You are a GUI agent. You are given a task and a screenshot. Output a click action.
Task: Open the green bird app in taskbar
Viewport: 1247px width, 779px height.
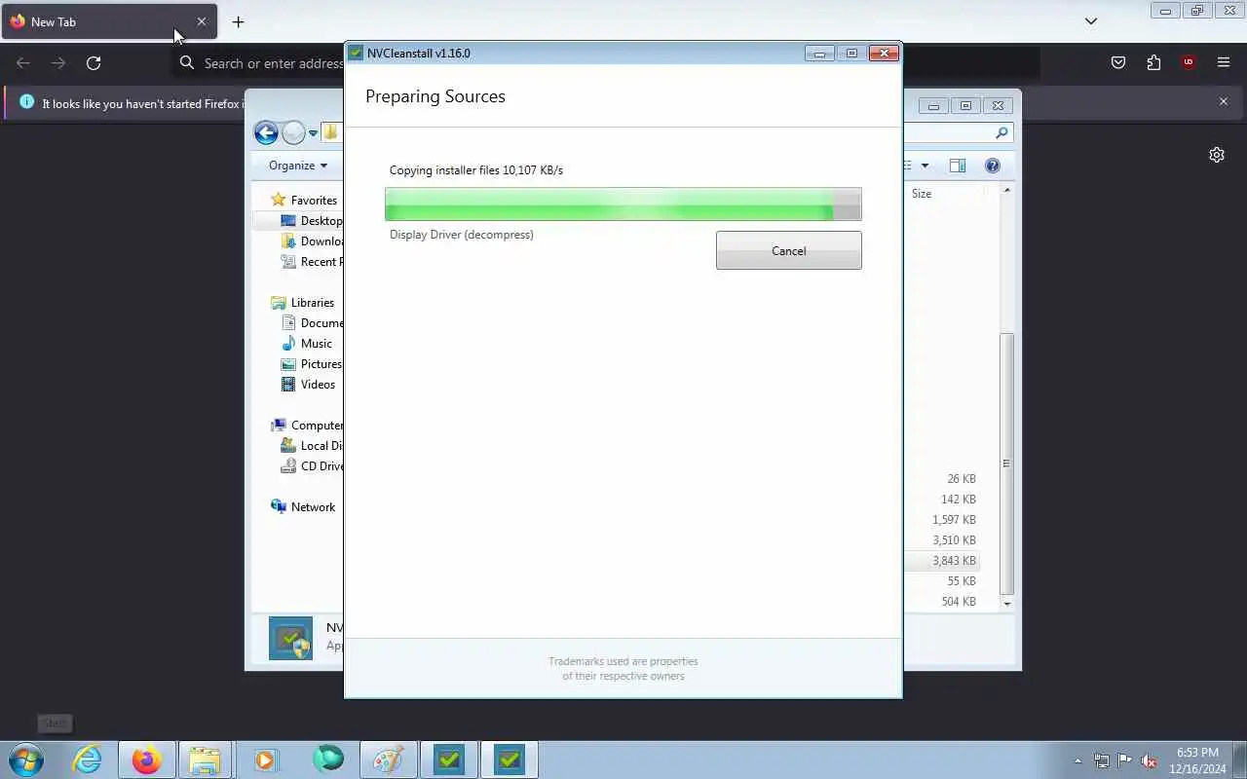click(x=327, y=760)
